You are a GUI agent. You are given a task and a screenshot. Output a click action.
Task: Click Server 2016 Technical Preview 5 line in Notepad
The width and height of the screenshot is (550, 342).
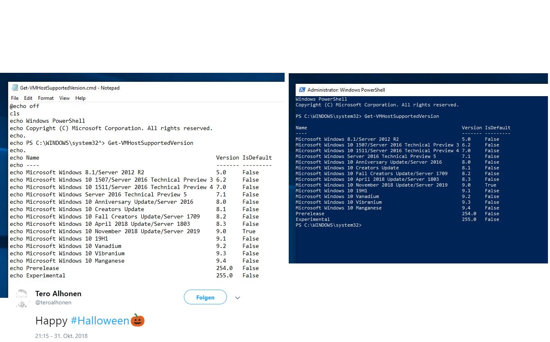pyautogui.click(x=134, y=194)
